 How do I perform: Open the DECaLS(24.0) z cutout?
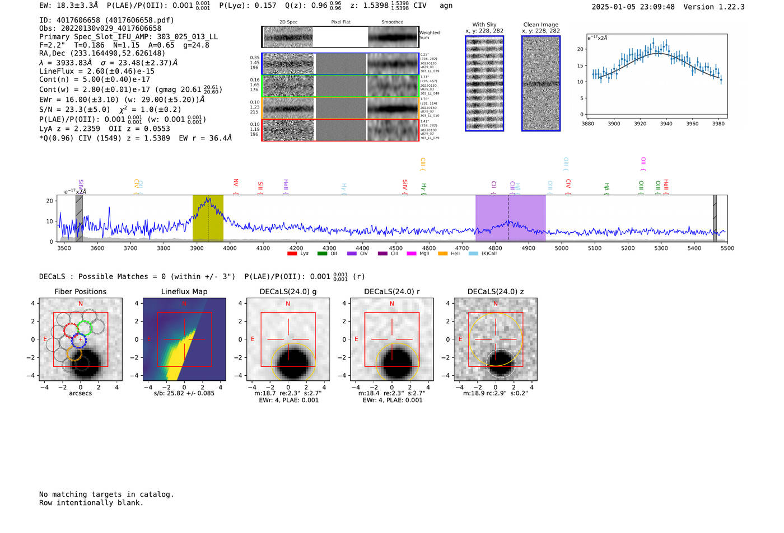(x=496, y=339)
